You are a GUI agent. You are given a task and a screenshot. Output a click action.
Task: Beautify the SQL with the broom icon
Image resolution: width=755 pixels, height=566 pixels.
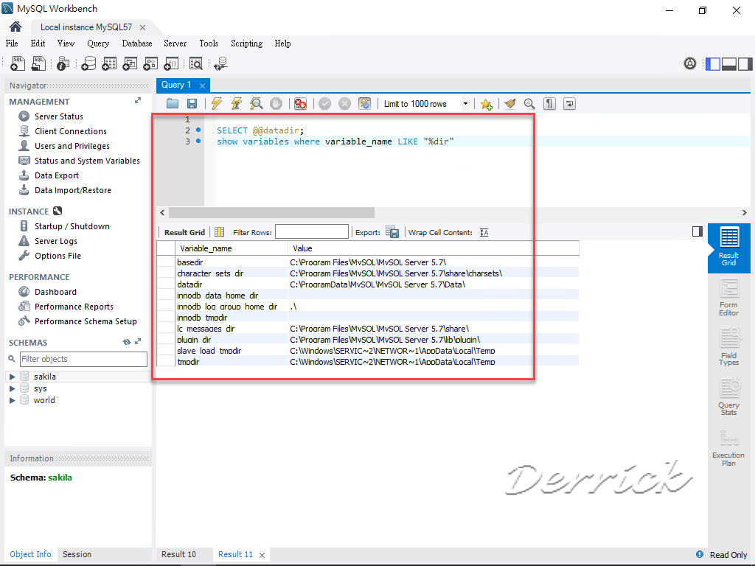509,103
